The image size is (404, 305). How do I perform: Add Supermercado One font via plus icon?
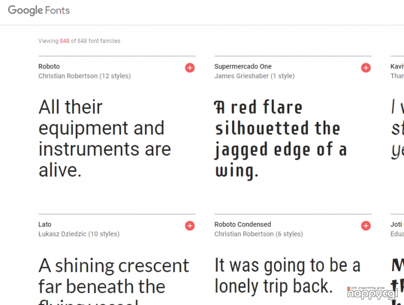pos(366,68)
